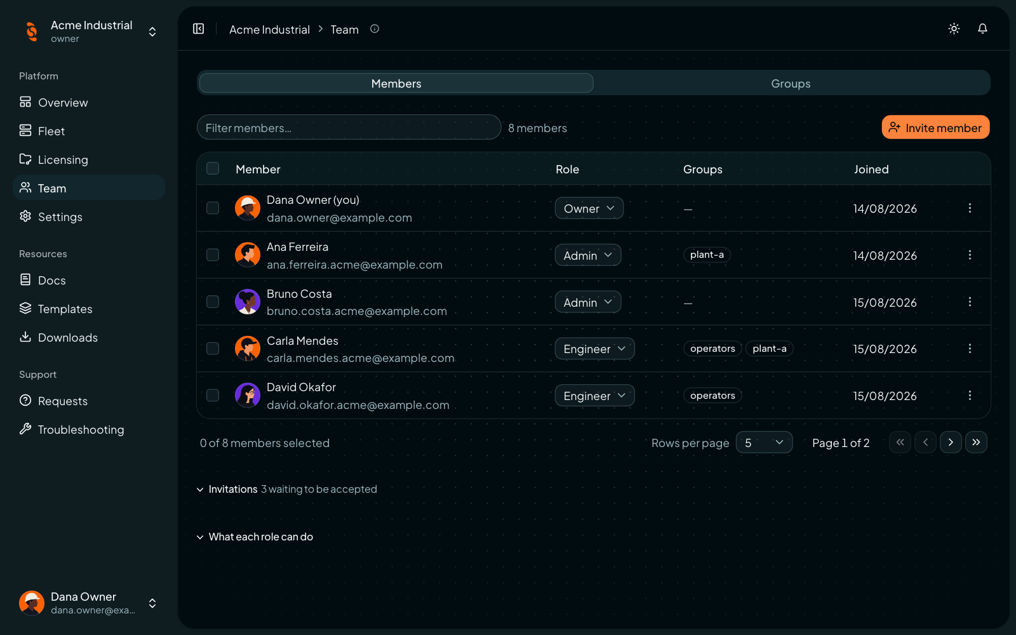
Task: Check the Ana Ferreira row checkbox
Action: (x=213, y=255)
